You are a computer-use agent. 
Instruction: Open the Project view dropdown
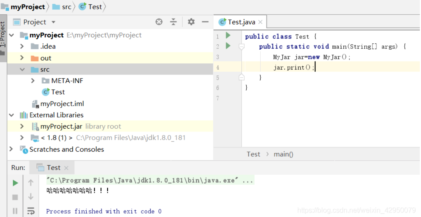53,22
